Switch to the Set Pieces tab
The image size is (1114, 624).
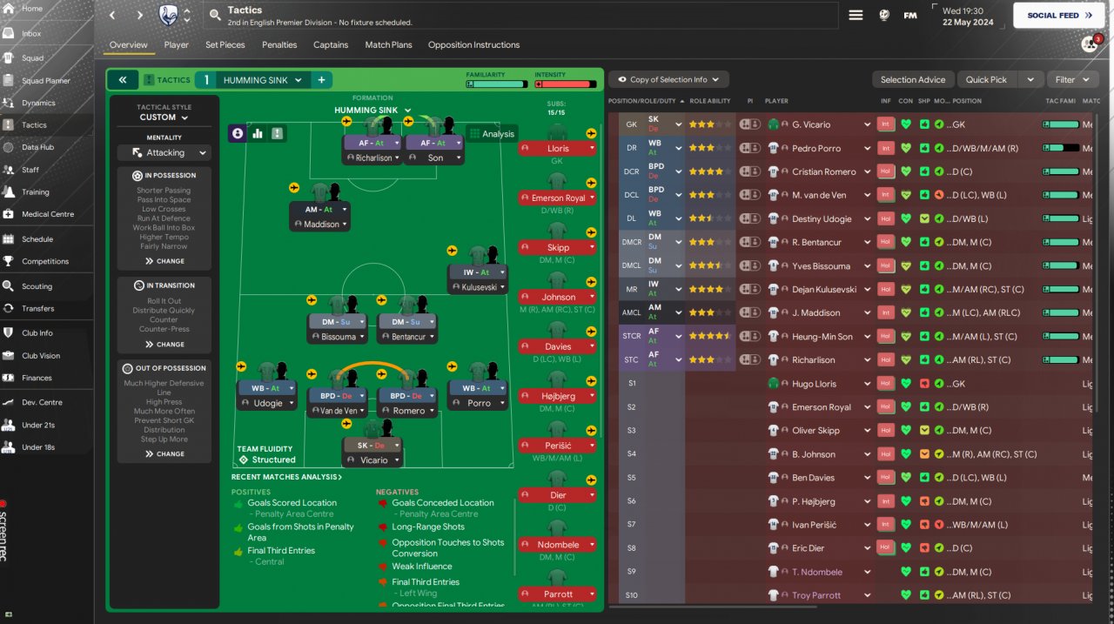[x=225, y=44]
